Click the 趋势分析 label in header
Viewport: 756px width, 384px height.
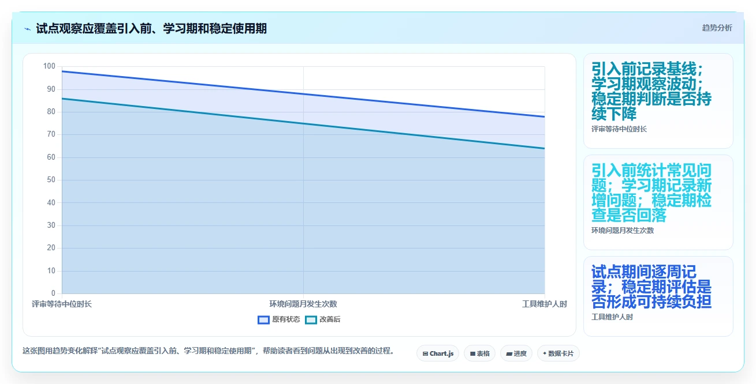(x=717, y=28)
